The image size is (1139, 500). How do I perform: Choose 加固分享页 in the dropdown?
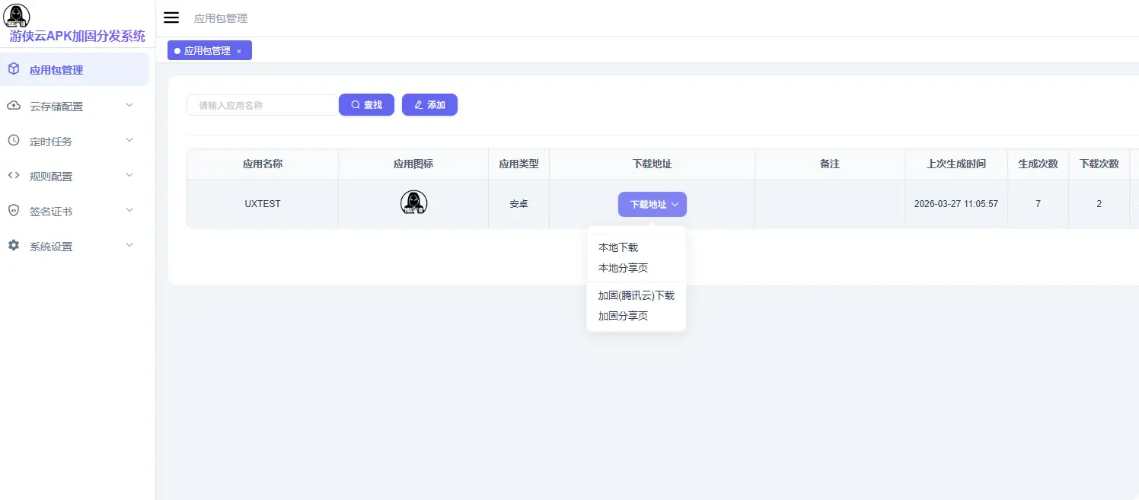point(623,316)
